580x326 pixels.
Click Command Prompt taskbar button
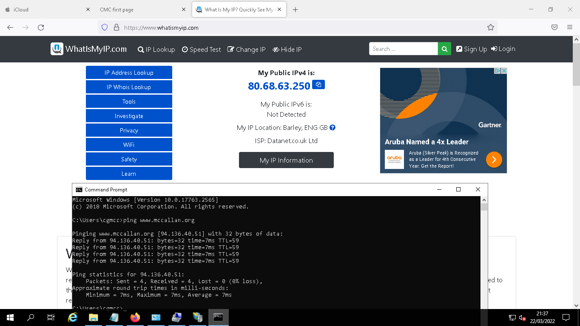[218, 318]
